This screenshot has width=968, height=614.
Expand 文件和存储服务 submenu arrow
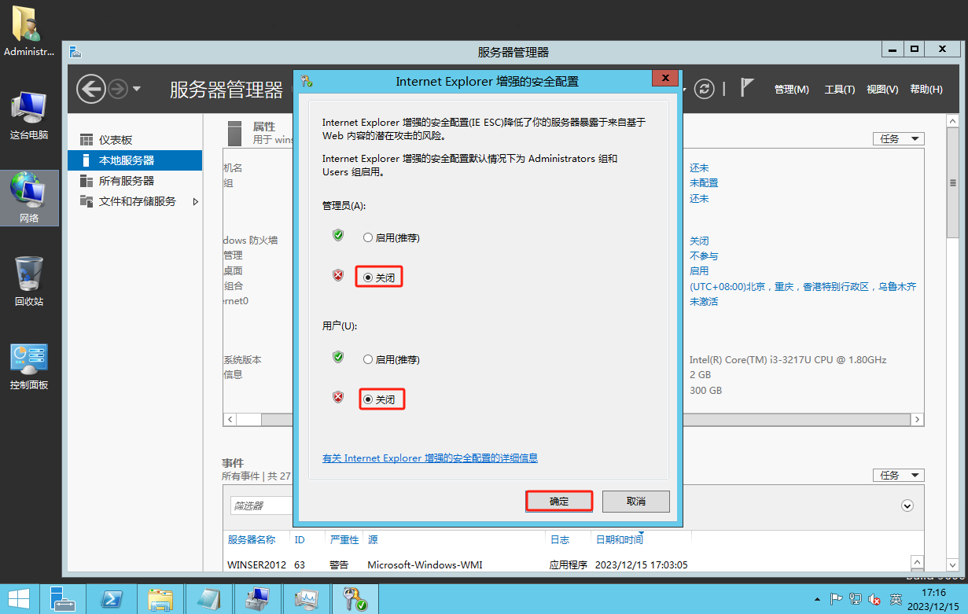tap(196, 201)
